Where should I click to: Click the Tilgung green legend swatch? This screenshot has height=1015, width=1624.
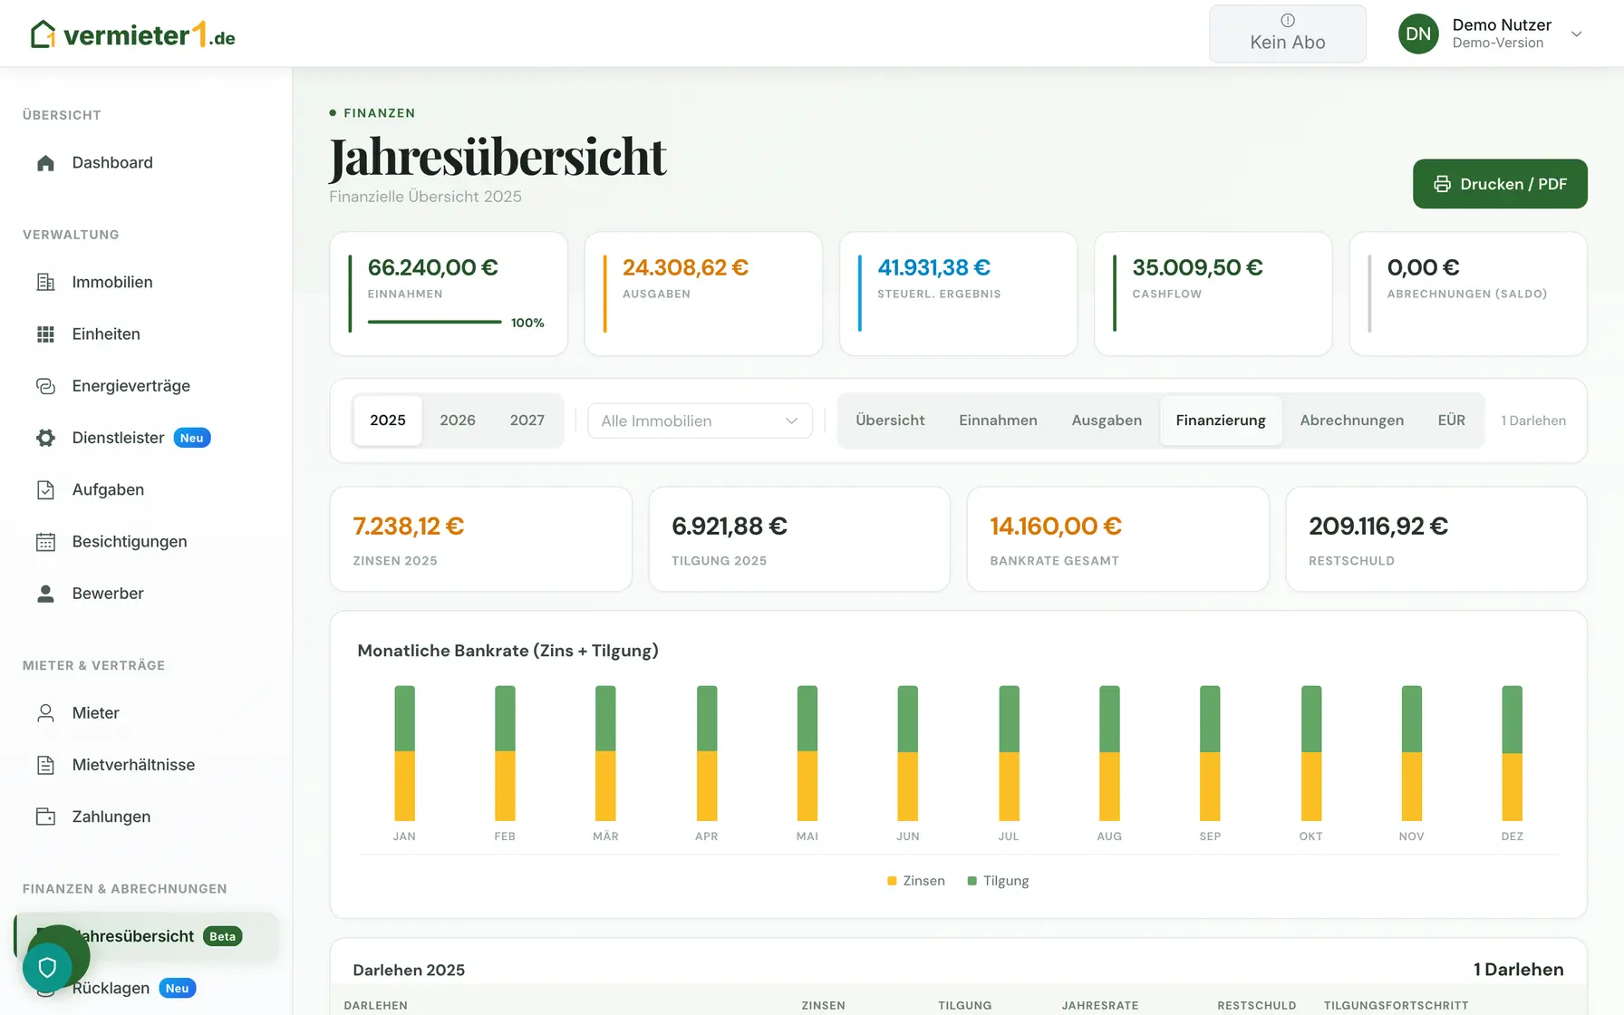[972, 881]
